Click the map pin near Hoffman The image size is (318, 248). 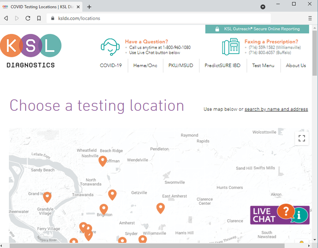tap(102, 161)
